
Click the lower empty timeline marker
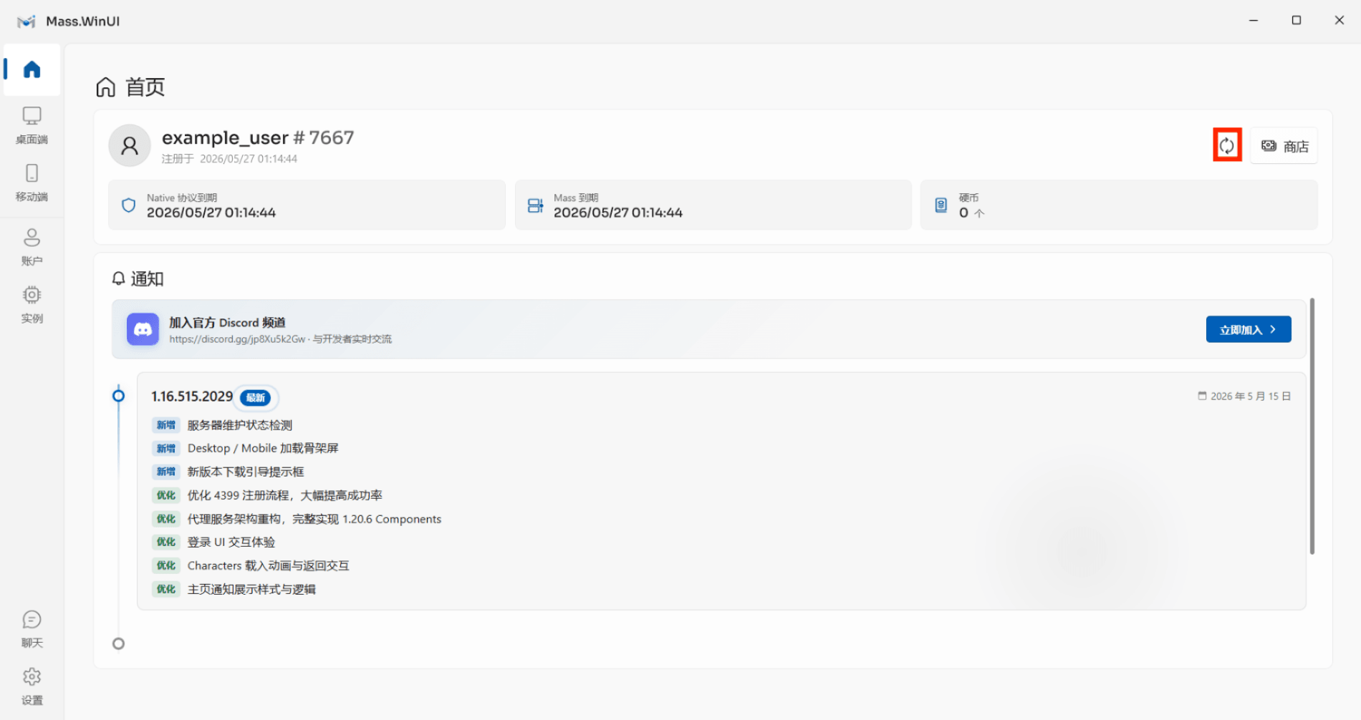tap(119, 643)
